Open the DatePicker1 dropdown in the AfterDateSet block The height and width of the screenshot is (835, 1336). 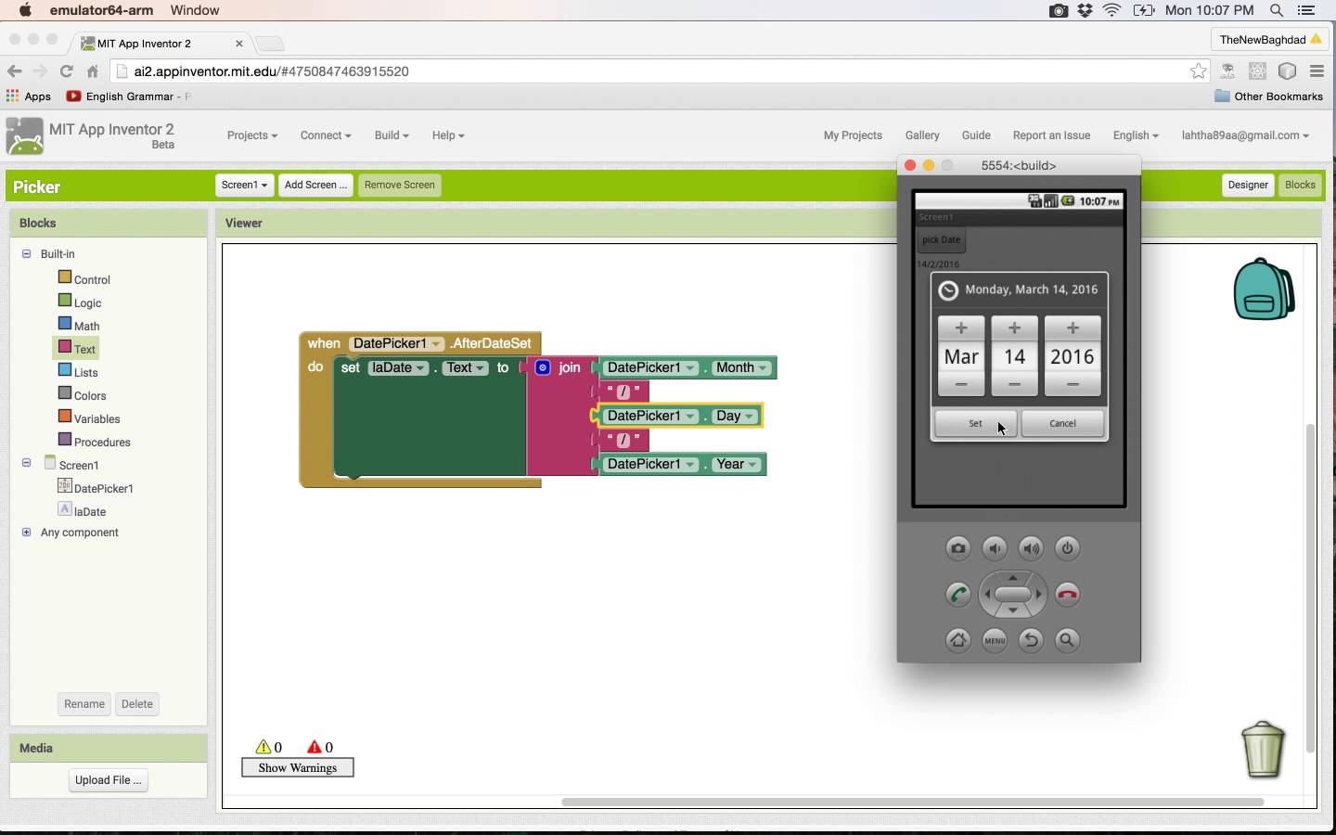coord(396,343)
